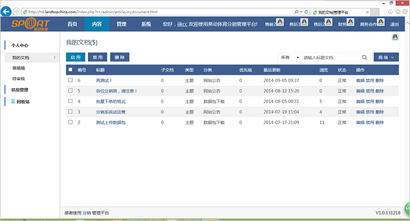The image size is (410, 221).
Task: Open a new browser tab button
Action: click(375, 12)
